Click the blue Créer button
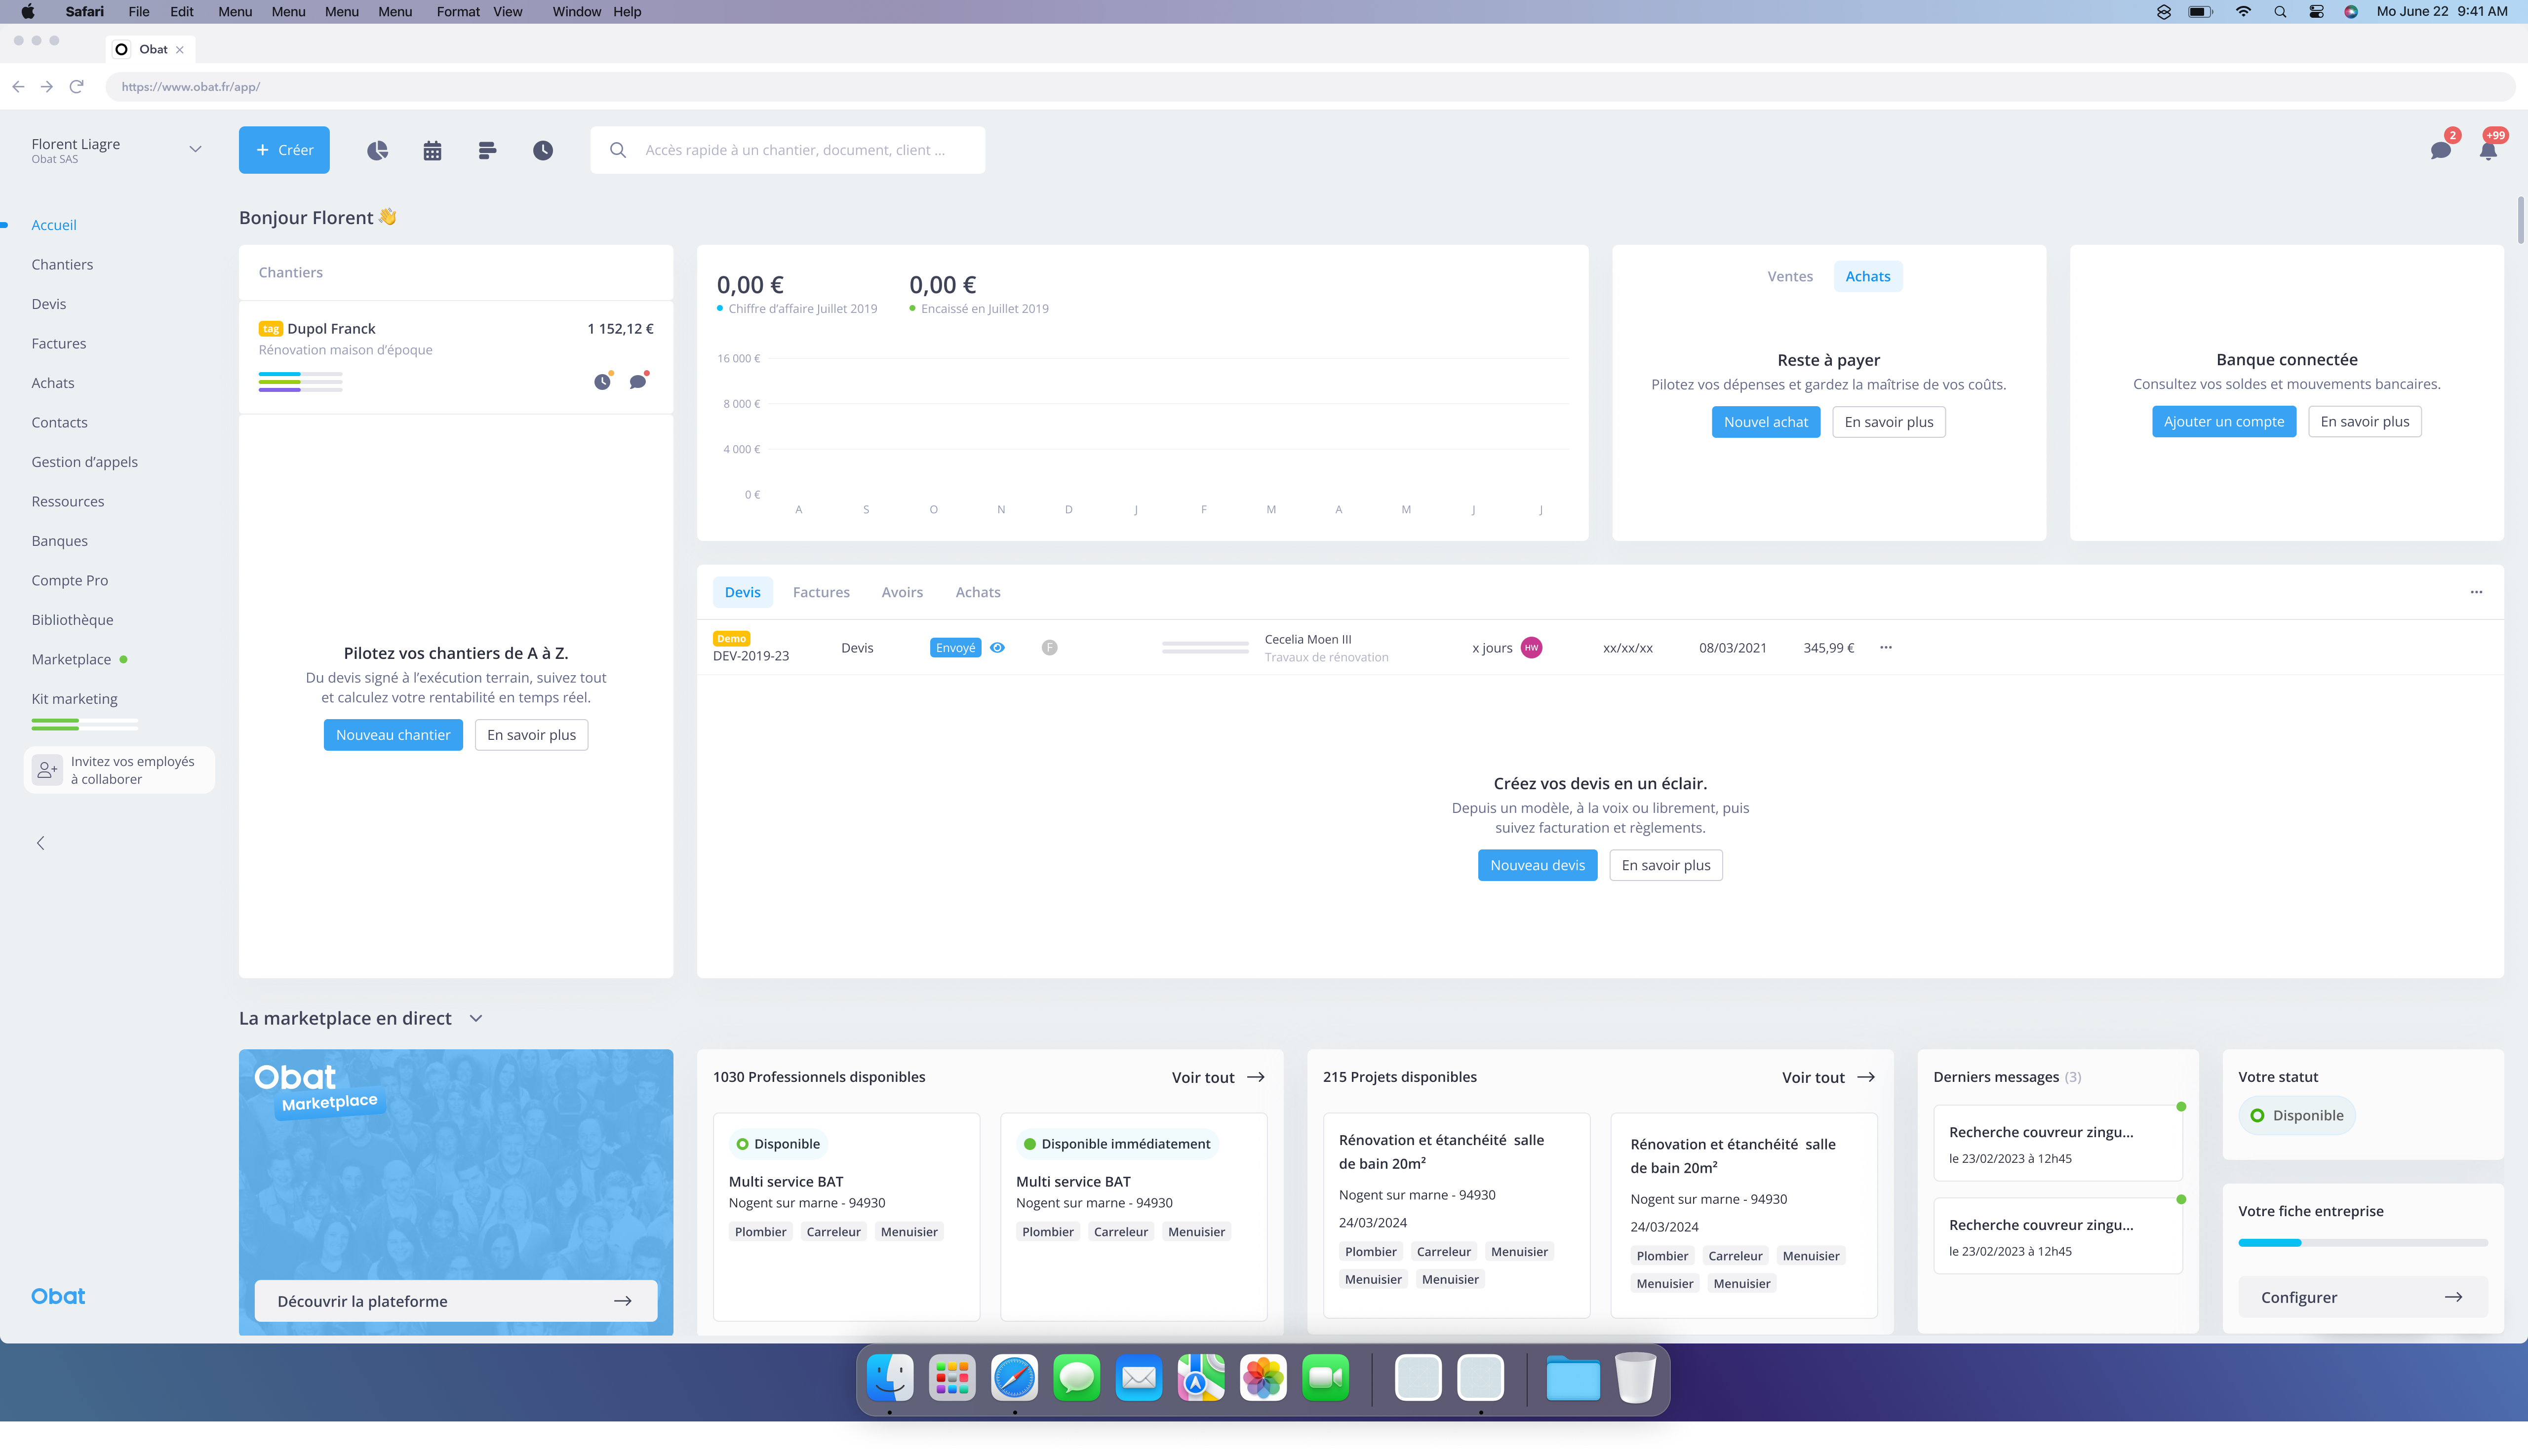Image resolution: width=2528 pixels, height=1456 pixels. coord(284,150)
